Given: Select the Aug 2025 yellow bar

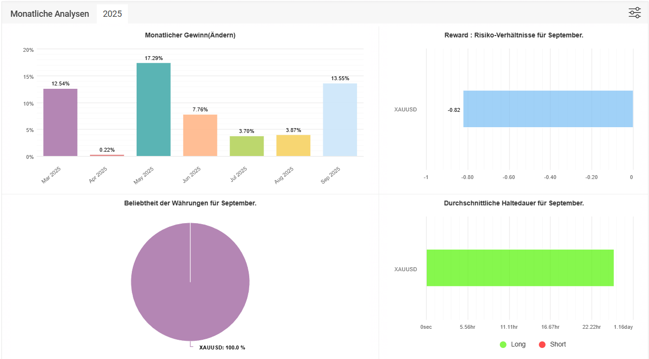Looking at the screenshot, I should pyautogui.click(x=293, y=145).
